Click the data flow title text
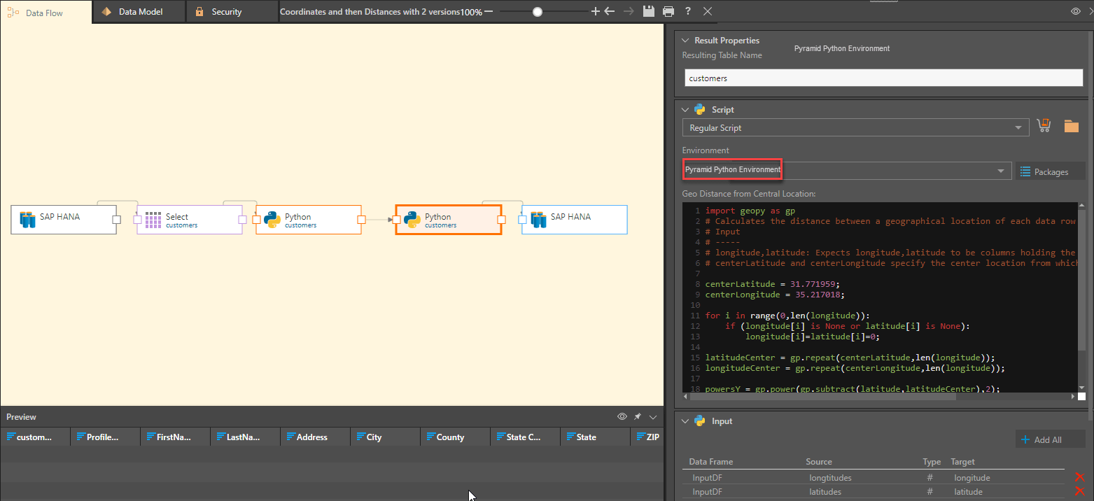 pos(370,12)
